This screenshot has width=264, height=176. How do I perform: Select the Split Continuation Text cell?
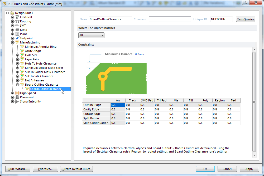pos(233,123)
